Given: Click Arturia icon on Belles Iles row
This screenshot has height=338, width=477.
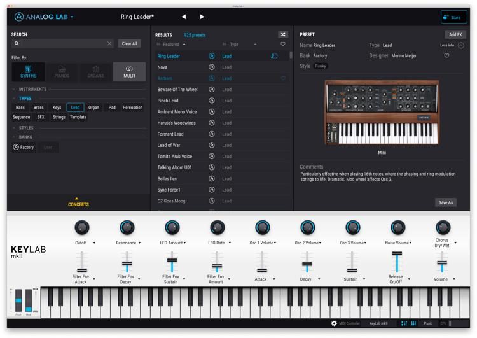Looking at the screenshot, I should (212, 179).
